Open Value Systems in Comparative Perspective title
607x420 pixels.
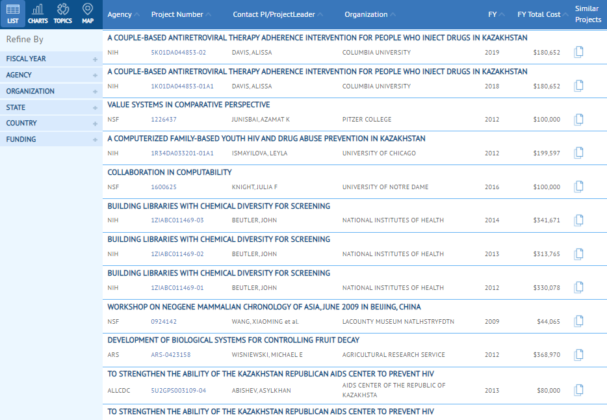coord(188,105)
